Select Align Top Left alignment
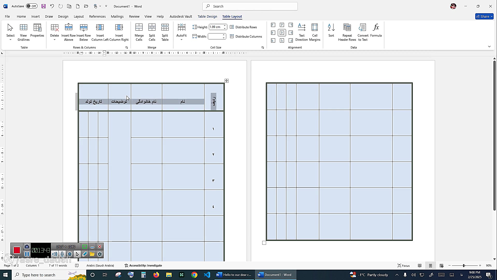Viewport: 497px width, 280px height. tap(273, 25)
